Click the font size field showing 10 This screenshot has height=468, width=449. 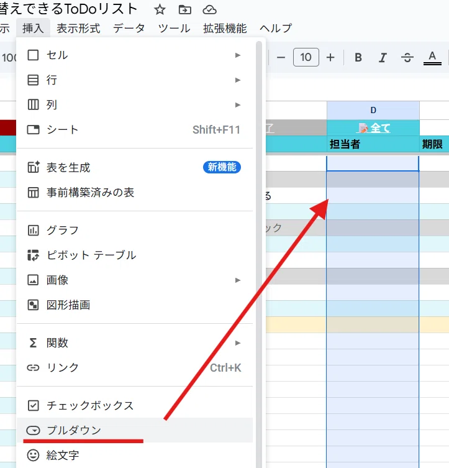[306, 57]
